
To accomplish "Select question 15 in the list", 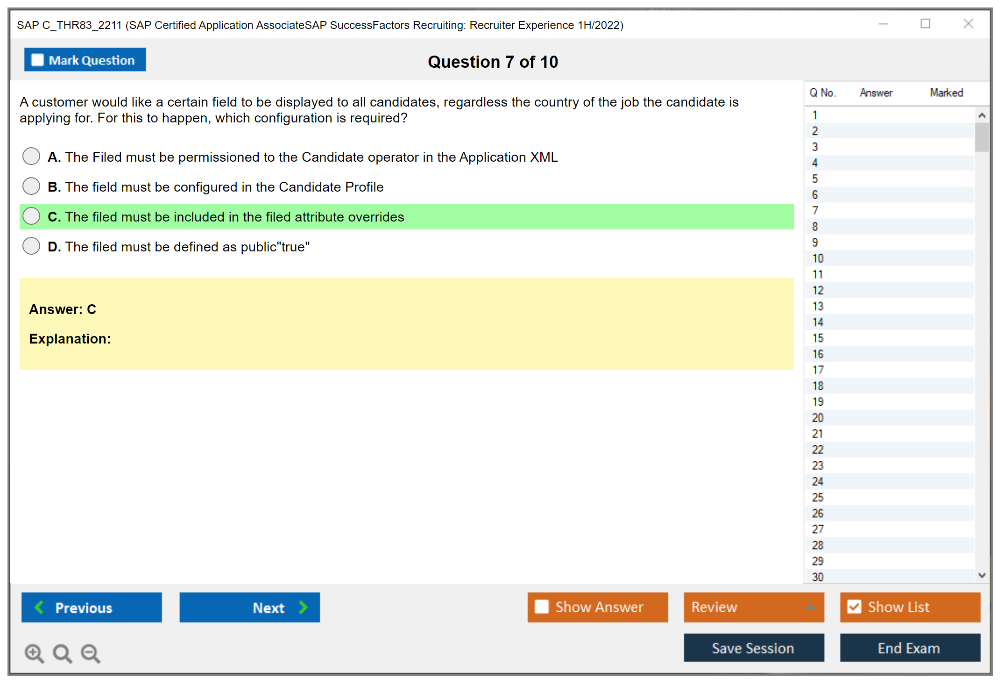I will [818, 338].
